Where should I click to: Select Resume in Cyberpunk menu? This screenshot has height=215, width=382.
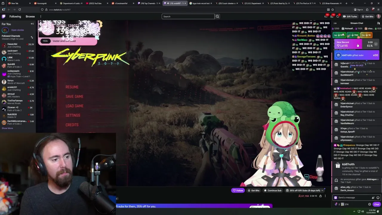click(x=72, y=87)
